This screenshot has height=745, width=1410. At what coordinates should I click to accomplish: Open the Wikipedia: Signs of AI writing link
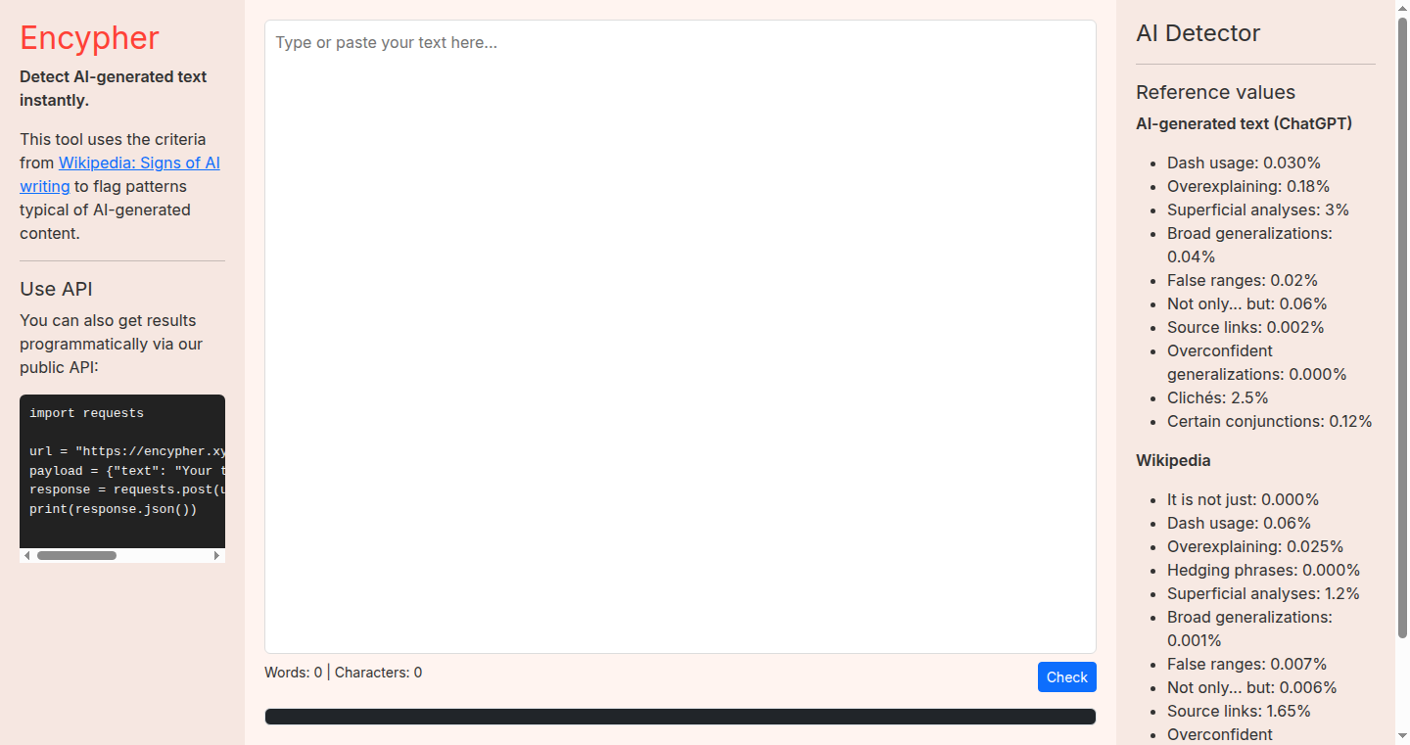point(139,174)
